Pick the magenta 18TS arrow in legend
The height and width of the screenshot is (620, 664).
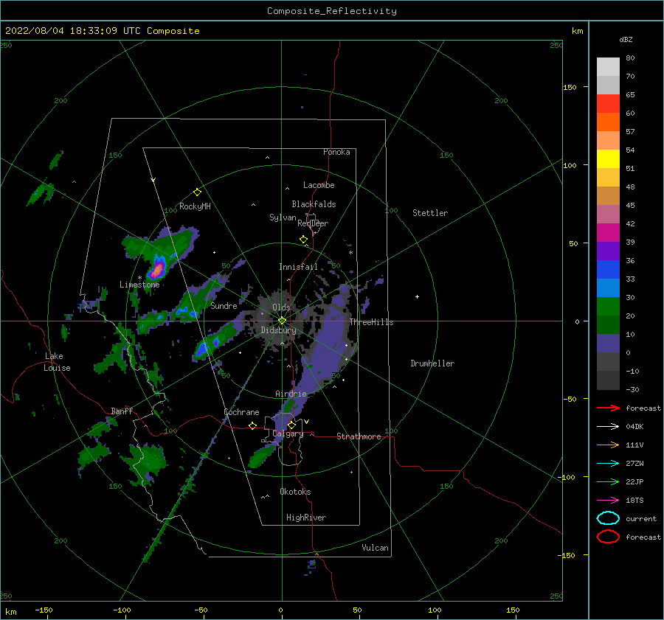(x=608, y=501)
